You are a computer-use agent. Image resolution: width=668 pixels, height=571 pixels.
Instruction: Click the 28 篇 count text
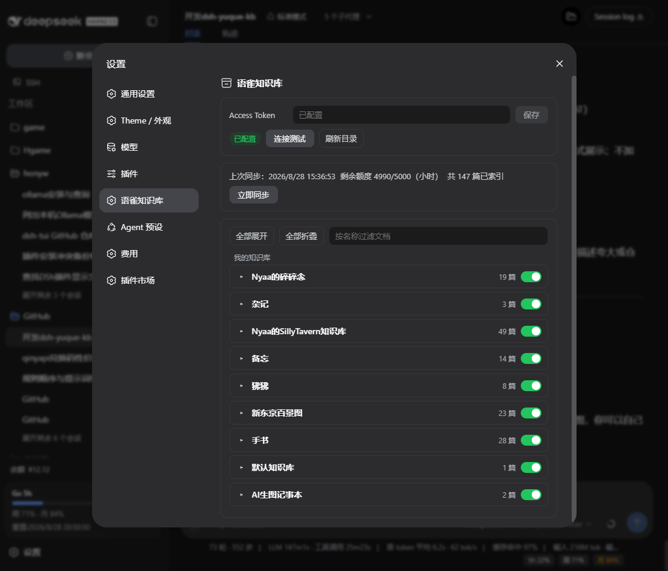(x=507, y=440)
